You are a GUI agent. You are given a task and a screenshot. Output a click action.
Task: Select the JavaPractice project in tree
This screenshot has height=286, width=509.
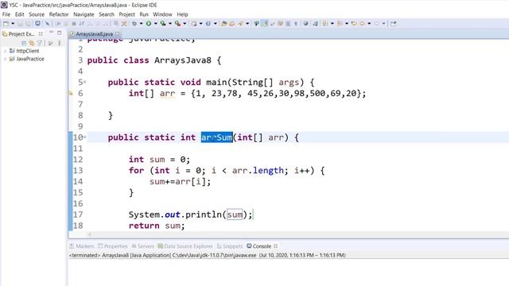point(26,59)
